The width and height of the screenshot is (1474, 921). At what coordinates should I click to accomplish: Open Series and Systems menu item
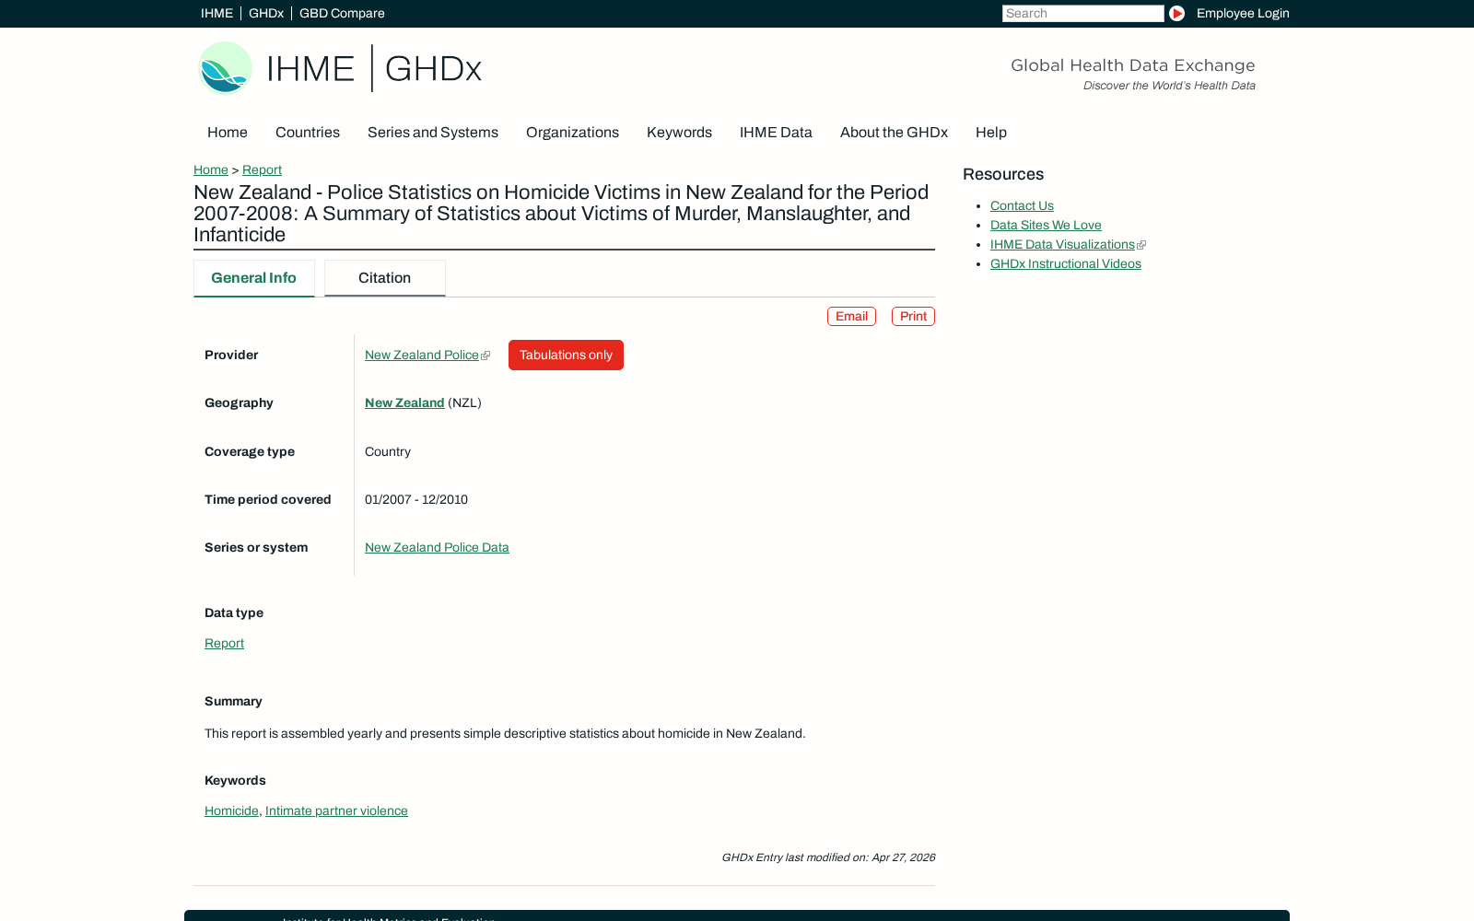pyautogui.click(x=433, y=133)
